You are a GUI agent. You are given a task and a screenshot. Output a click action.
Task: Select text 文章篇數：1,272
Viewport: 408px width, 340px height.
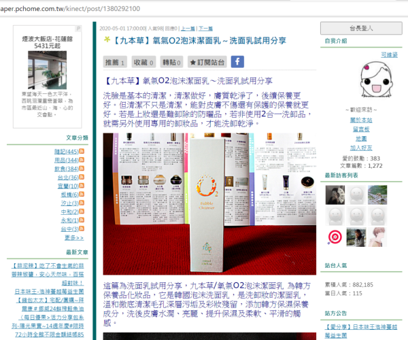361,166
